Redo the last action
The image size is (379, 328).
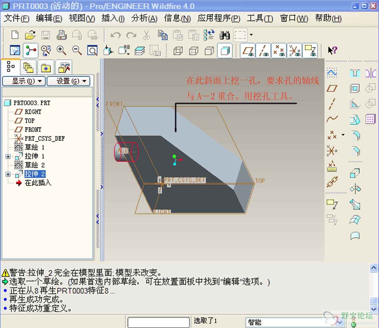(131, 35)
